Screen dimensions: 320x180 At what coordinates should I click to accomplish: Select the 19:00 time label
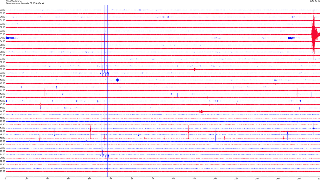(2, 141)
